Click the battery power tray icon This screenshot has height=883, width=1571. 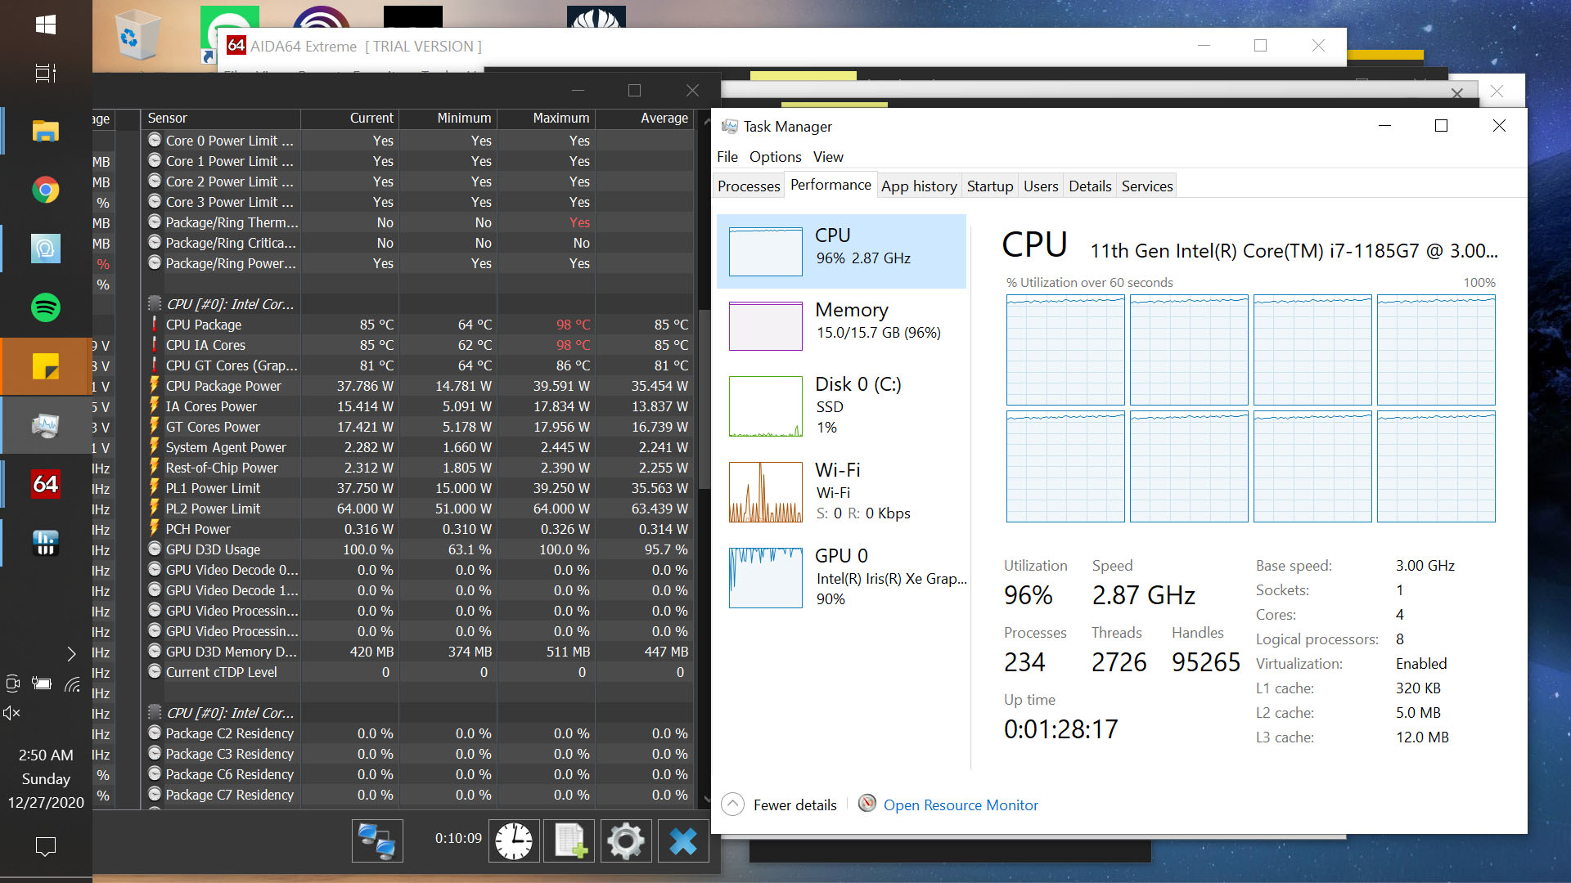42,684
